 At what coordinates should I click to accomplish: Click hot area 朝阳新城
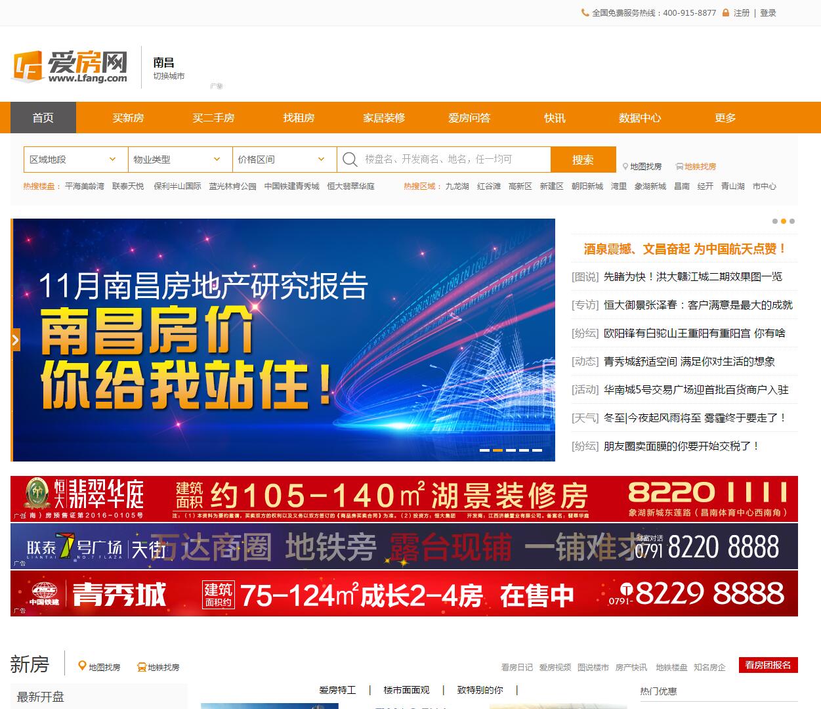(587, 186)
